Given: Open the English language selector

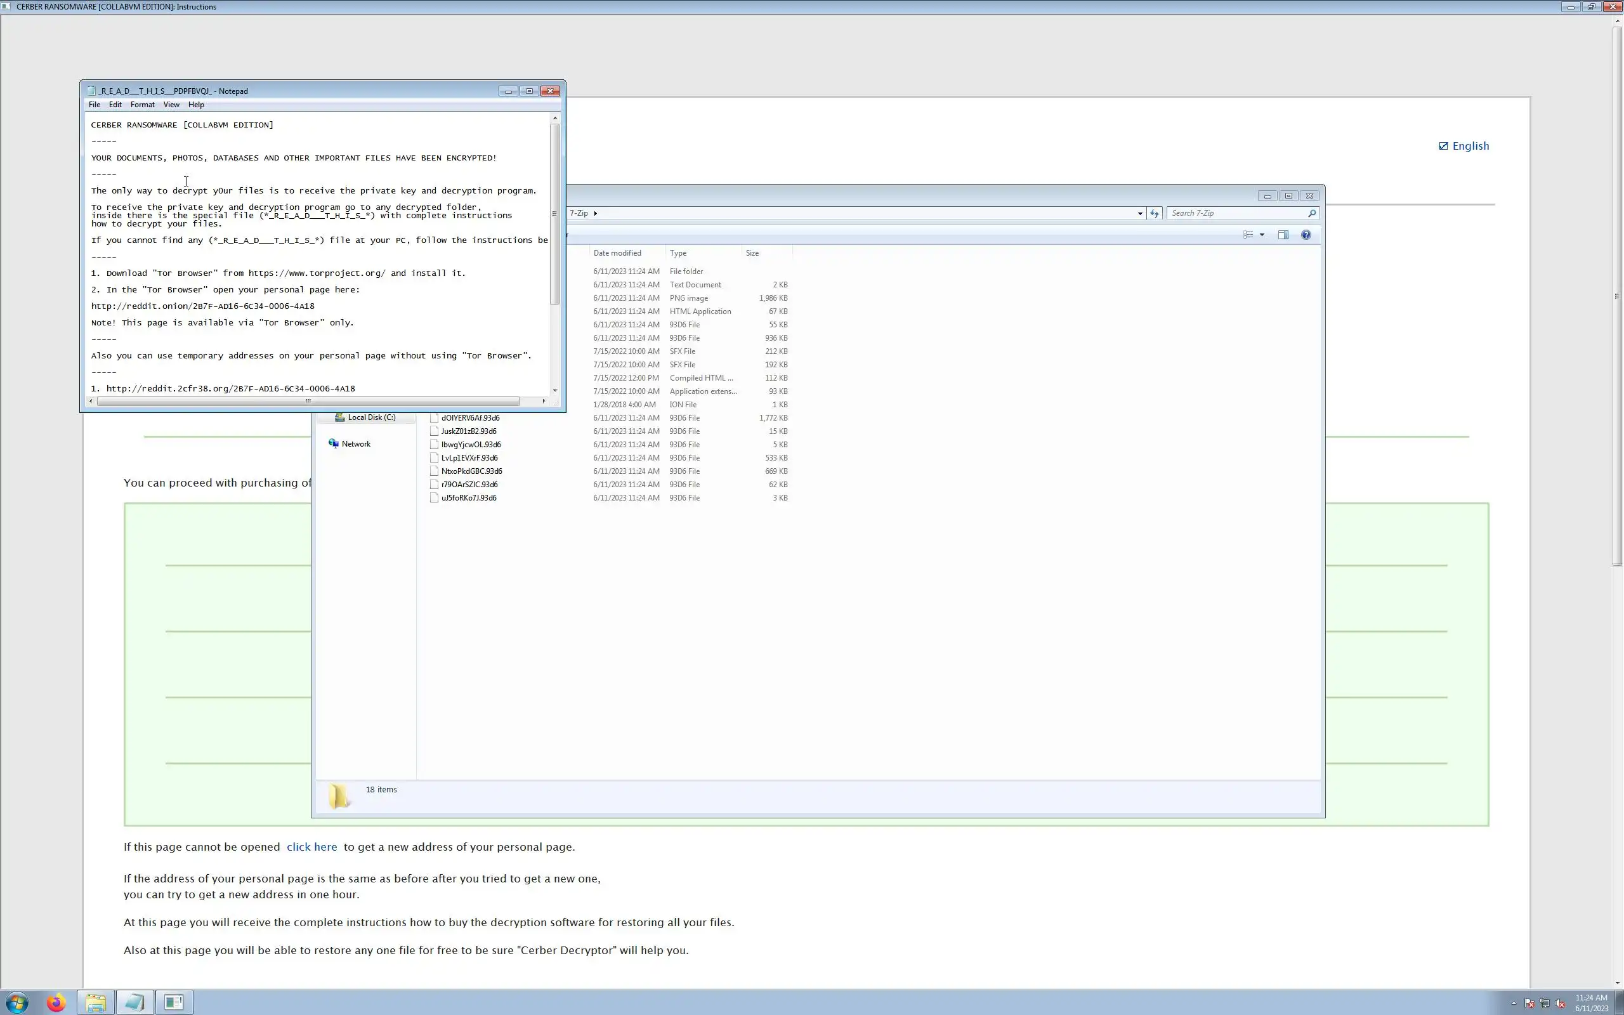Looking at the screenshot, I should point(1464,147).
